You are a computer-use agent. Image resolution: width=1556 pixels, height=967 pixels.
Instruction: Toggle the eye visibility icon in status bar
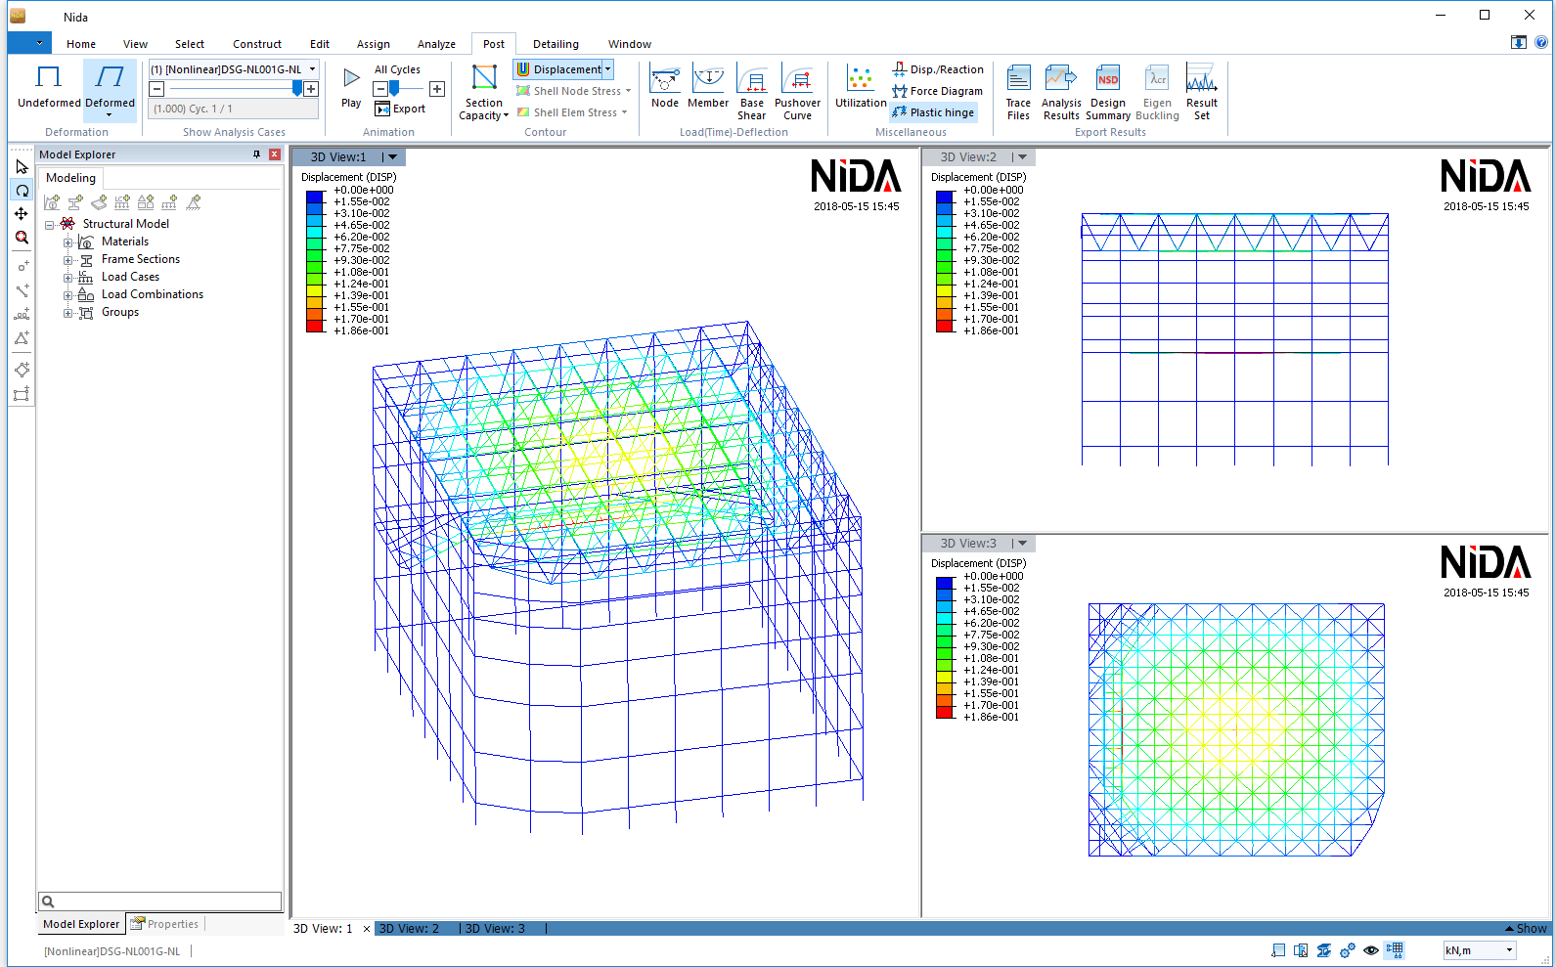coord(1371,950)
